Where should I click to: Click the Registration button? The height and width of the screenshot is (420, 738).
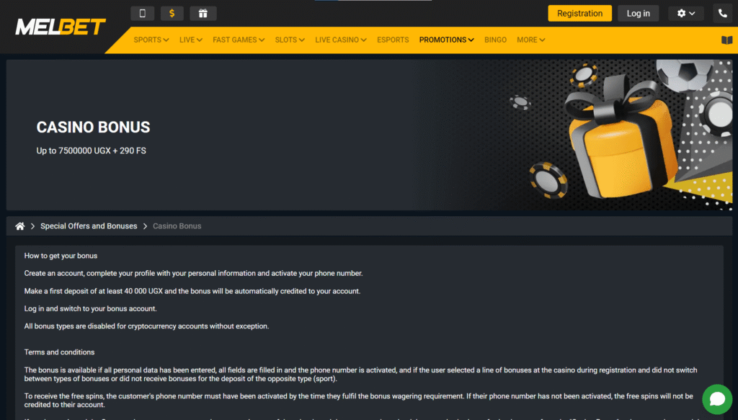click(x=579, y=13)
